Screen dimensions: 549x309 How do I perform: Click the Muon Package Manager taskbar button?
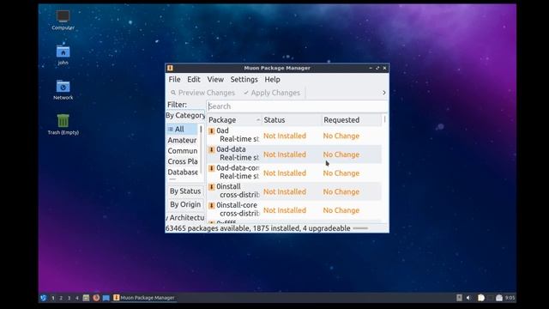pyautogui.click(x=144, y=298)
